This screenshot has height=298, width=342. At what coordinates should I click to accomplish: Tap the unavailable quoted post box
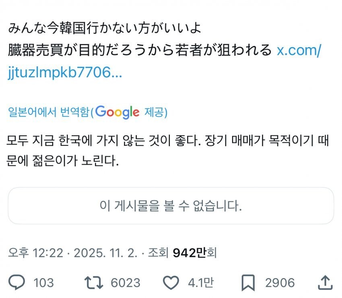pyautogui.click(x=171, y=206)
